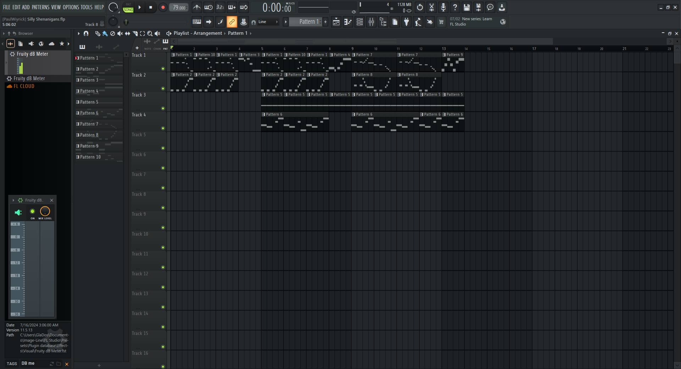Open the Line snap dropdown
Image resolution: width=681 pixels, height=369 pixels.
point(268,22)
